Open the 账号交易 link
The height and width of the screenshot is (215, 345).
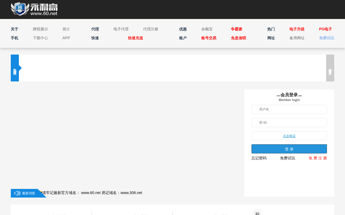209,38
